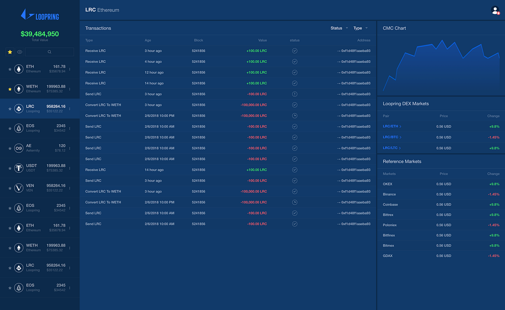Screen dimensions: 505x310
Task: Select the highlighted LRC Loopring row
Action: 40,109
